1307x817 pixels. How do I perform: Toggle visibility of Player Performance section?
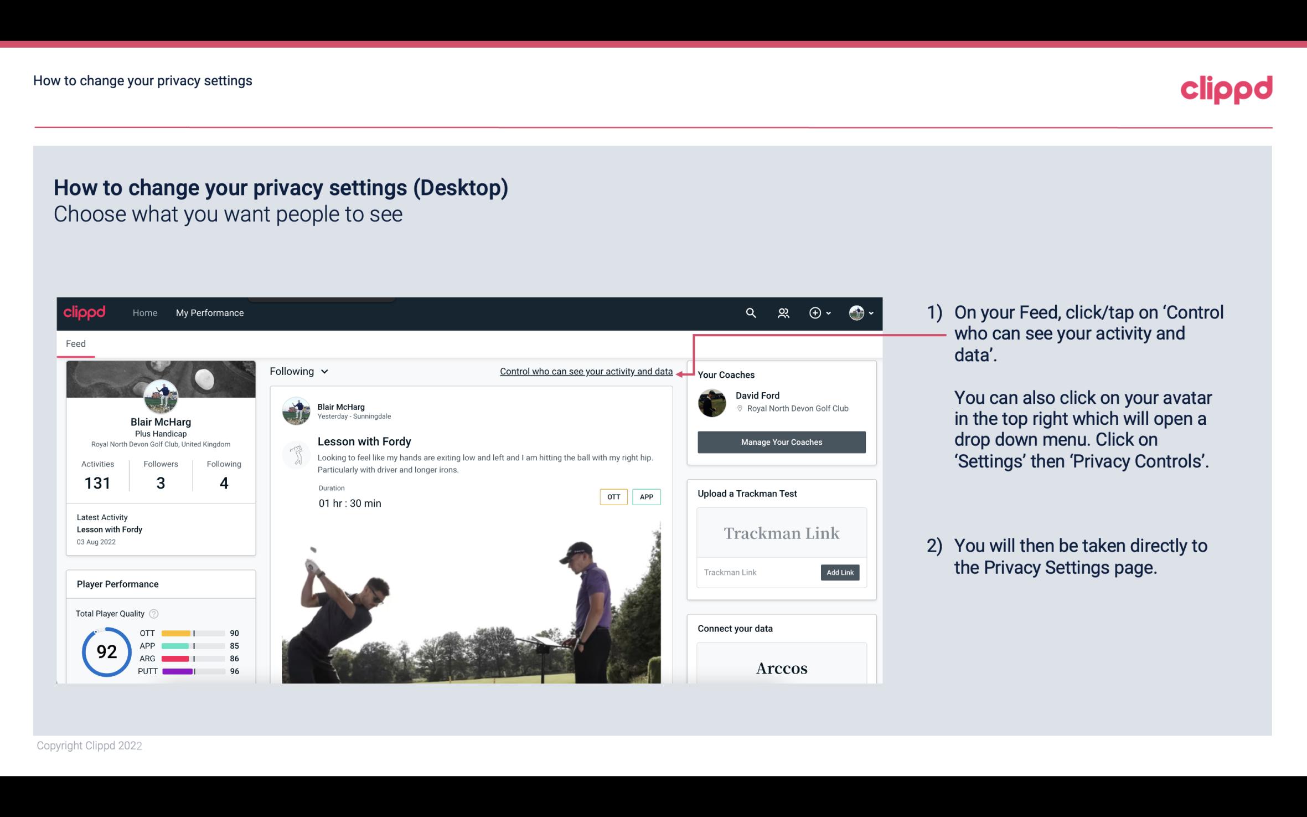(117, 584)
